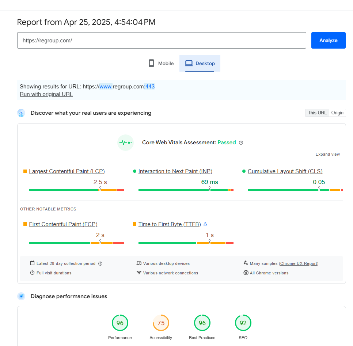Click the network connections wifi icon
Screen dimensions: 353x346
coord(139,273)
